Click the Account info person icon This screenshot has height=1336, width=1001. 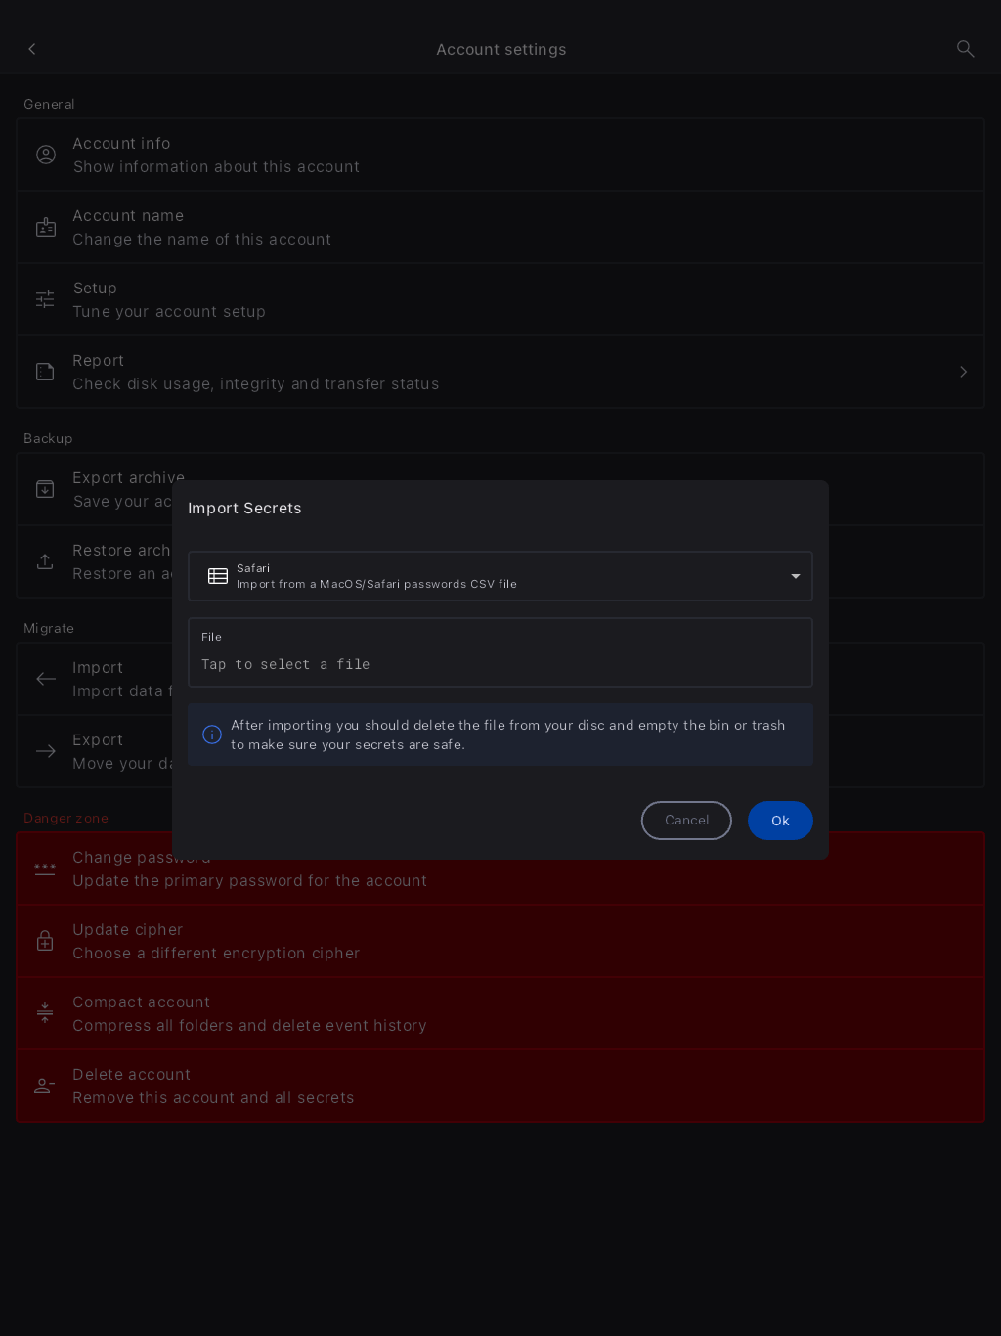[46, 155]
